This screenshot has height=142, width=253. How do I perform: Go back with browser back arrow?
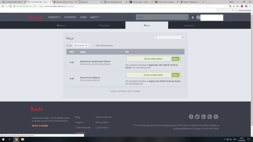click(x=3, y=6)
